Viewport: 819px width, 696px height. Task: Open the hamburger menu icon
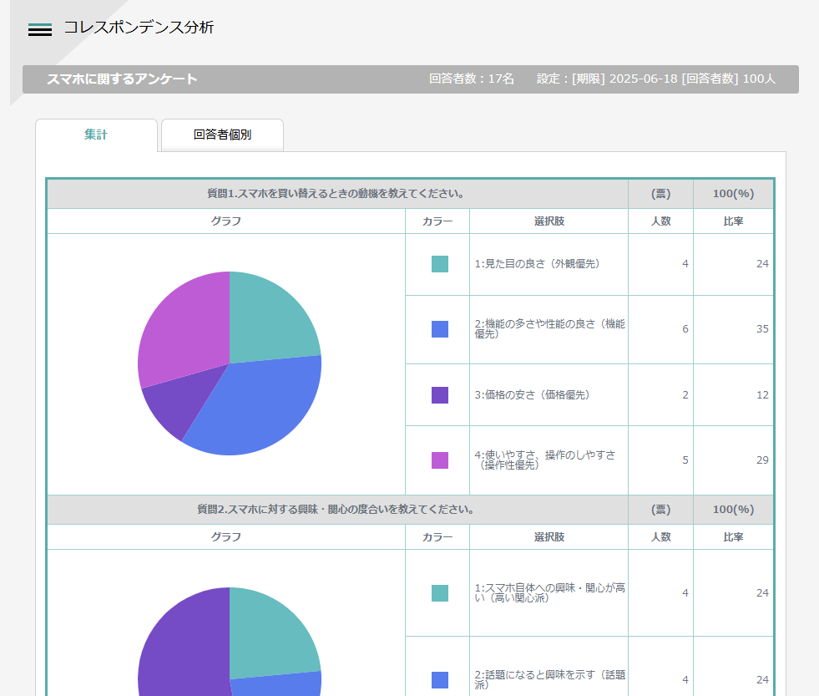(40, 29)
